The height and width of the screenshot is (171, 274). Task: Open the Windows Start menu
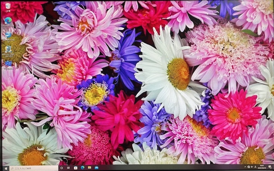tap(6, 168)
